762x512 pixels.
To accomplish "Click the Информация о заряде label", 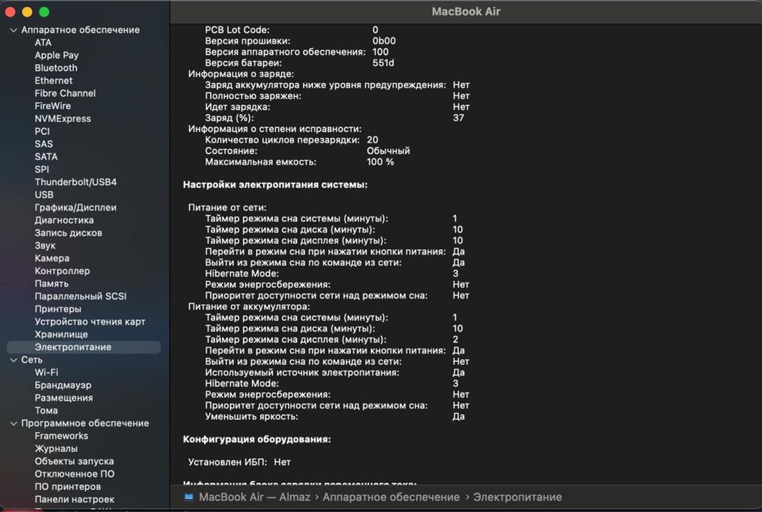I will 241,74.
